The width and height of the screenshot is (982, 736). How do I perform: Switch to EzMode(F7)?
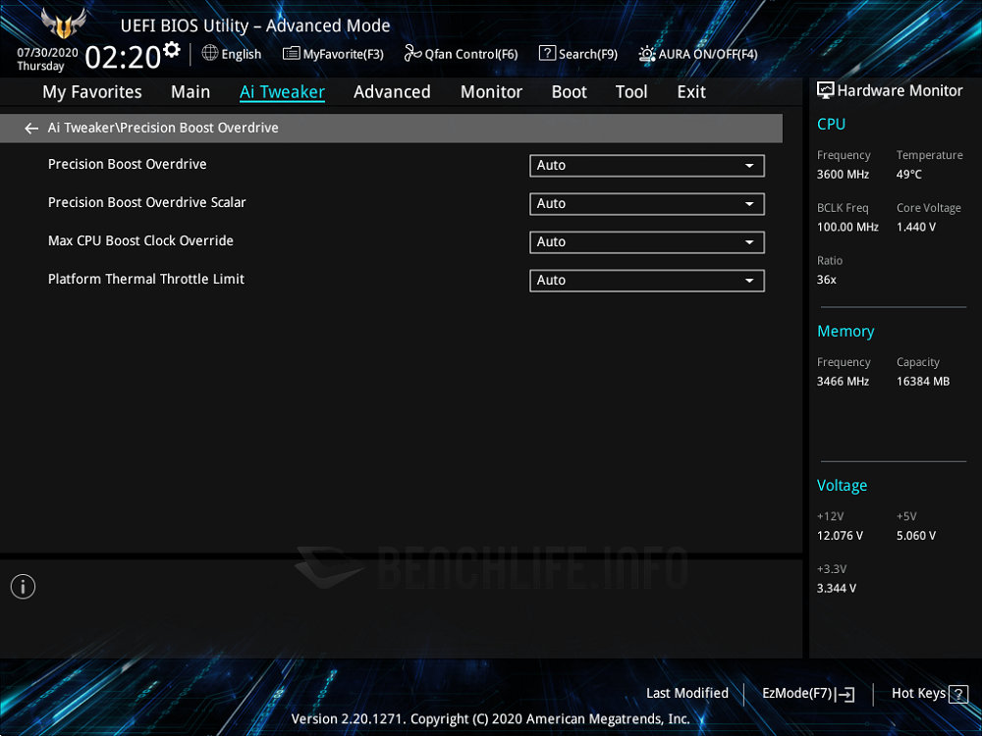pos(807,694)
